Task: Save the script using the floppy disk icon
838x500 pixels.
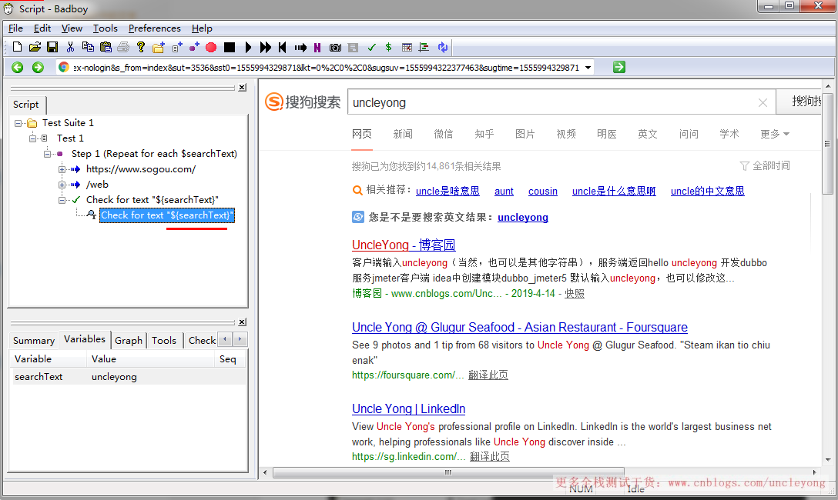Action: (x=52, y=47)
